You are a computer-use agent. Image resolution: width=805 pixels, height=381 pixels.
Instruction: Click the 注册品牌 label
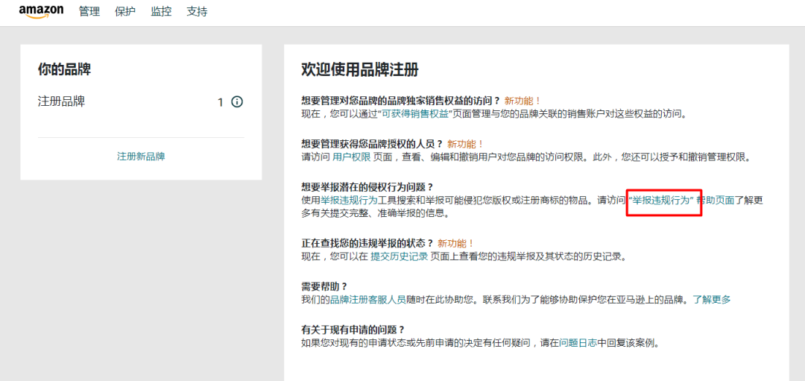coord(62,101)
